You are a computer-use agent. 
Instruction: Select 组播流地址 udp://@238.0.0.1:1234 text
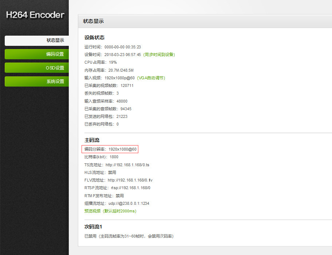coord(116,203)
